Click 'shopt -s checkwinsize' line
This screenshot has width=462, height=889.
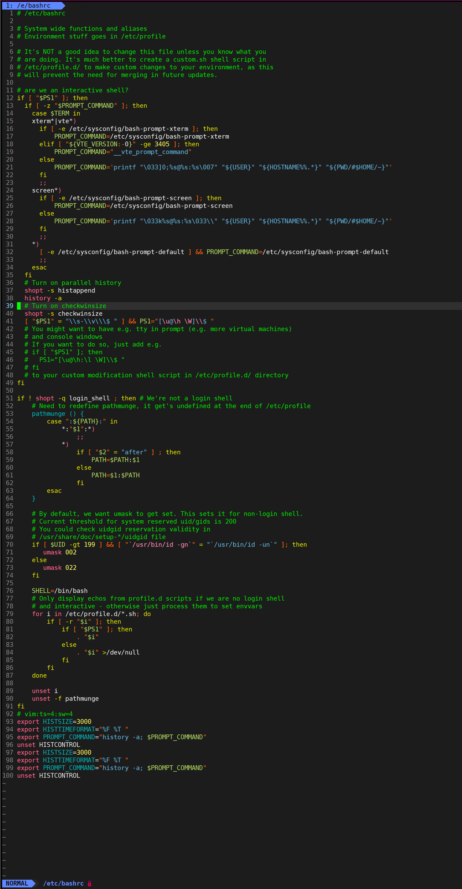(63, 314)
